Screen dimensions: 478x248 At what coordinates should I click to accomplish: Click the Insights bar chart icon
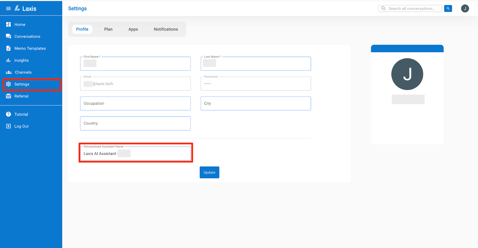[8, 60]
